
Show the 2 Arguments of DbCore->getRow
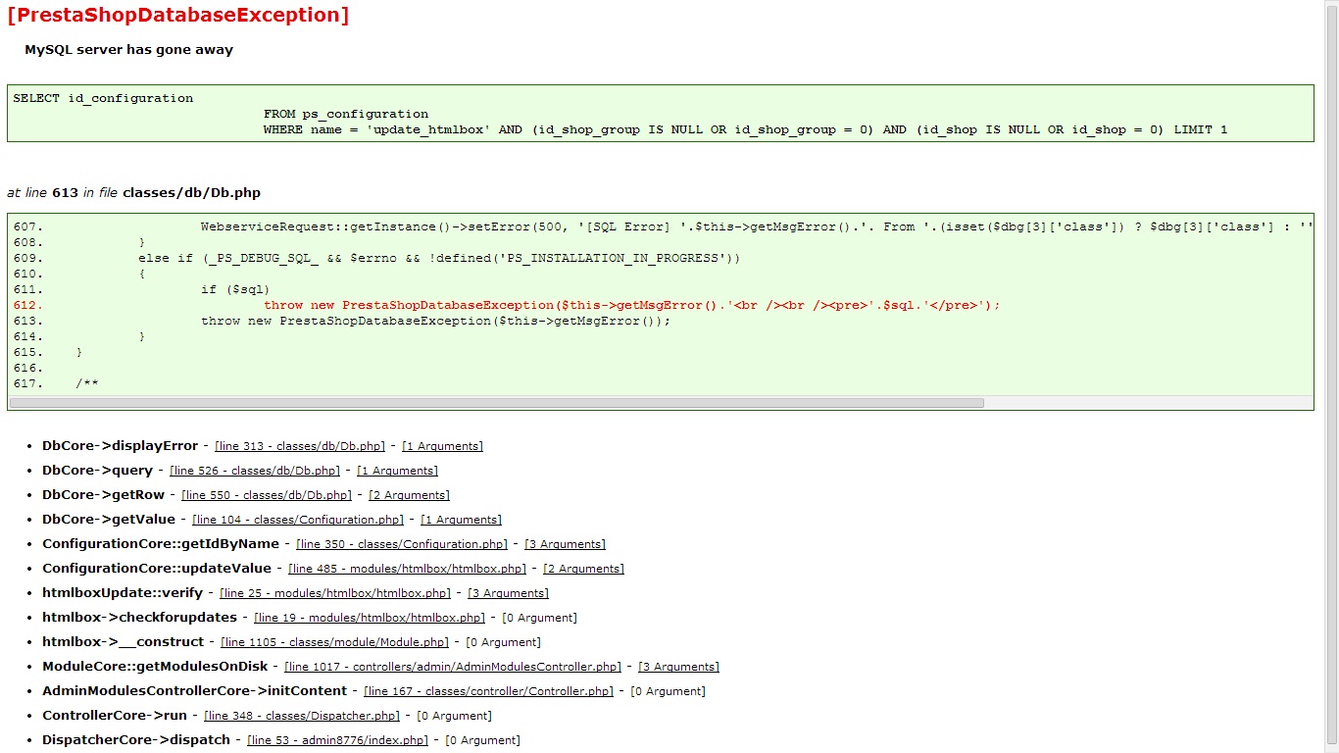point(409,495)
